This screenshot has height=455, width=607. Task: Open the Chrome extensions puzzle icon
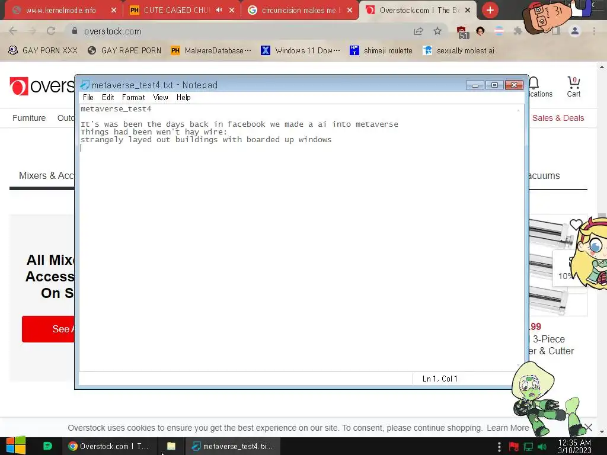click(x=517, y=31)
